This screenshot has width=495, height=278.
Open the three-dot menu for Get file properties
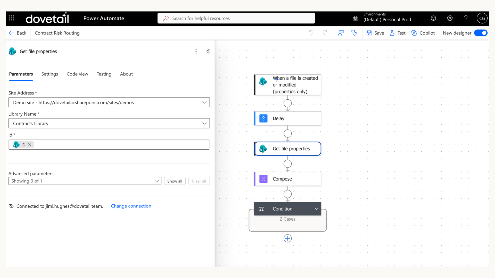click(x=196, y=51)
